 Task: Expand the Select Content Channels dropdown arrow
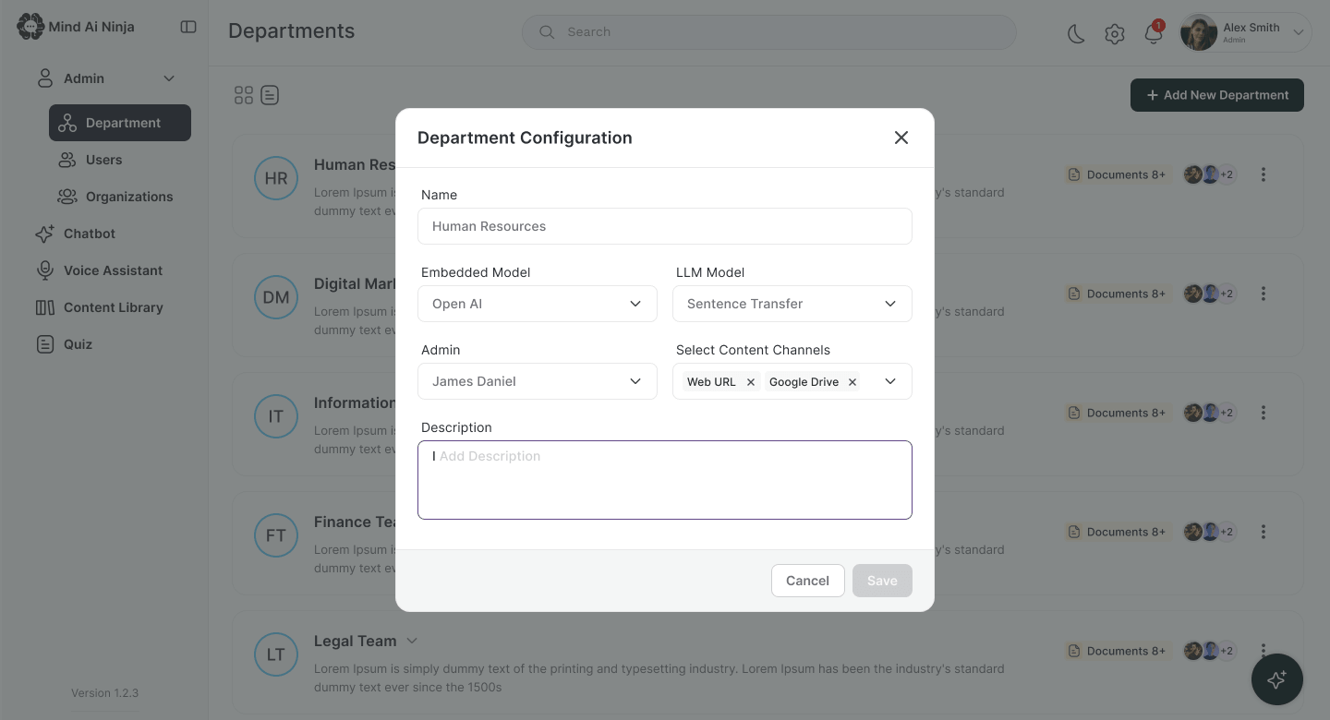point(890,381)
